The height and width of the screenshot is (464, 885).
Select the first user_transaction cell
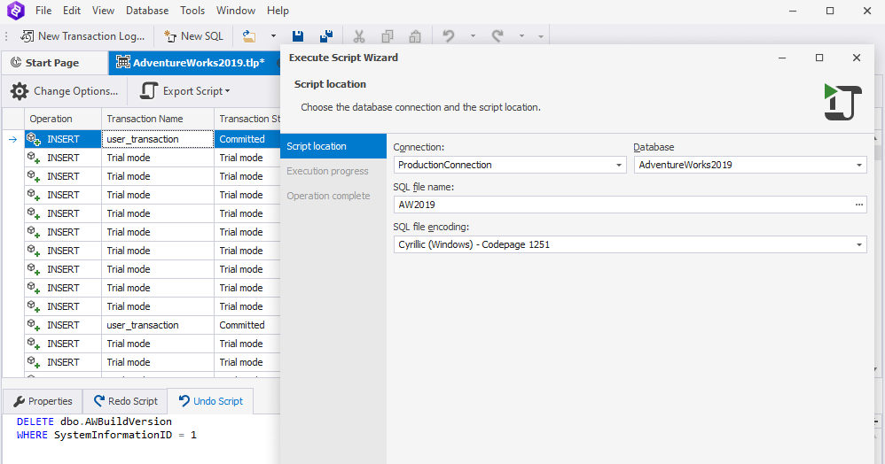click(x=158, y=139)
